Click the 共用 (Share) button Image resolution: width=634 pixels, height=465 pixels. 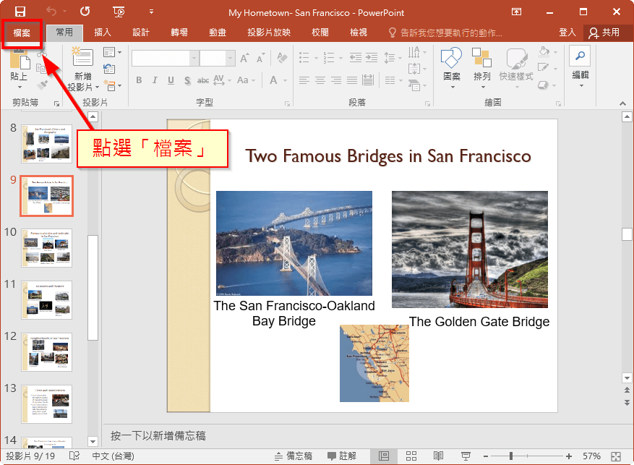point(604,33)
